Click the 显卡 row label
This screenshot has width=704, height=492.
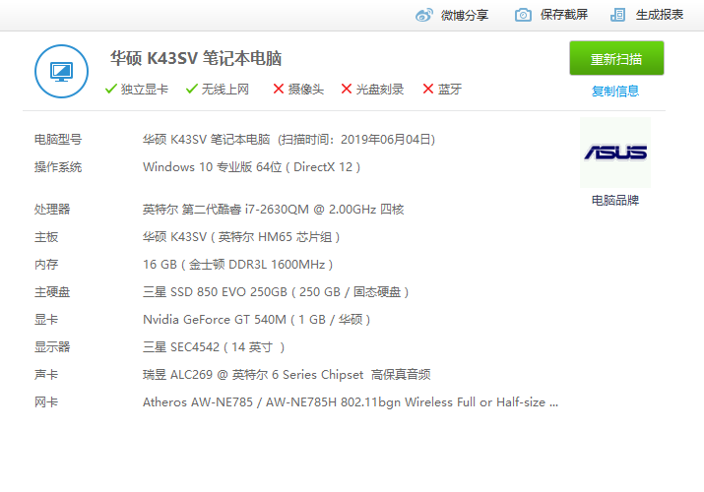click(46, 320)
